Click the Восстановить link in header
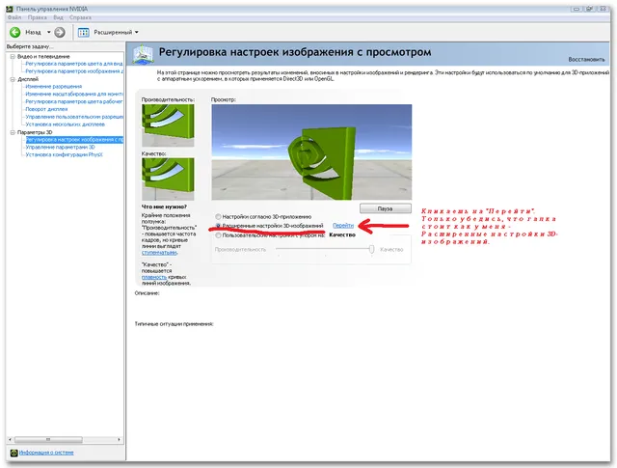The image size is (617, 468). click(x=586, y=60)
